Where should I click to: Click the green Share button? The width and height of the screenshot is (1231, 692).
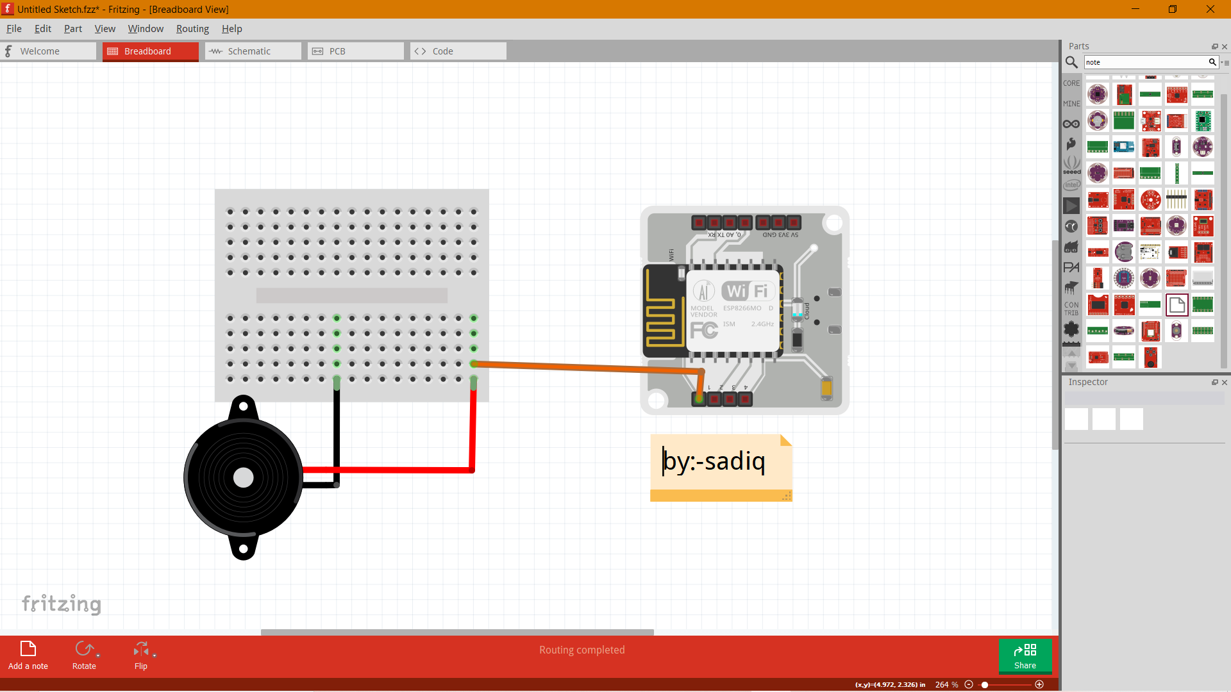tap(1025, 656)
